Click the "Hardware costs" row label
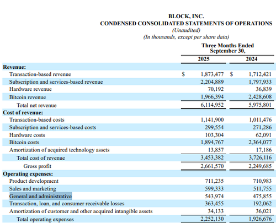The image size is (276, 223). [27, 135]
